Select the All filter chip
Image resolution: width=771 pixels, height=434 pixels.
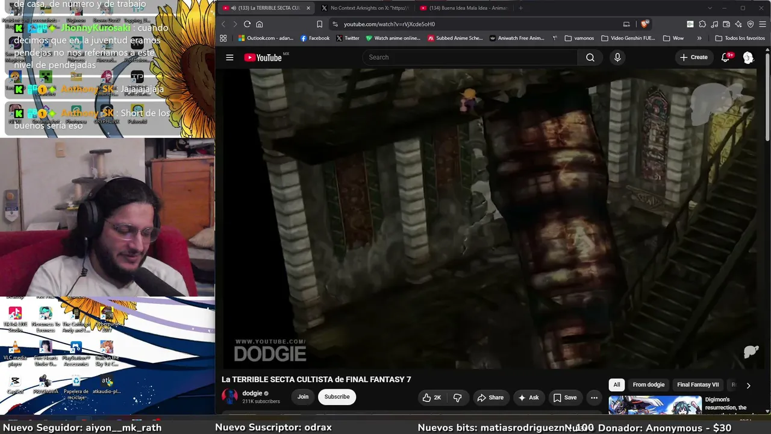[617, 385]
